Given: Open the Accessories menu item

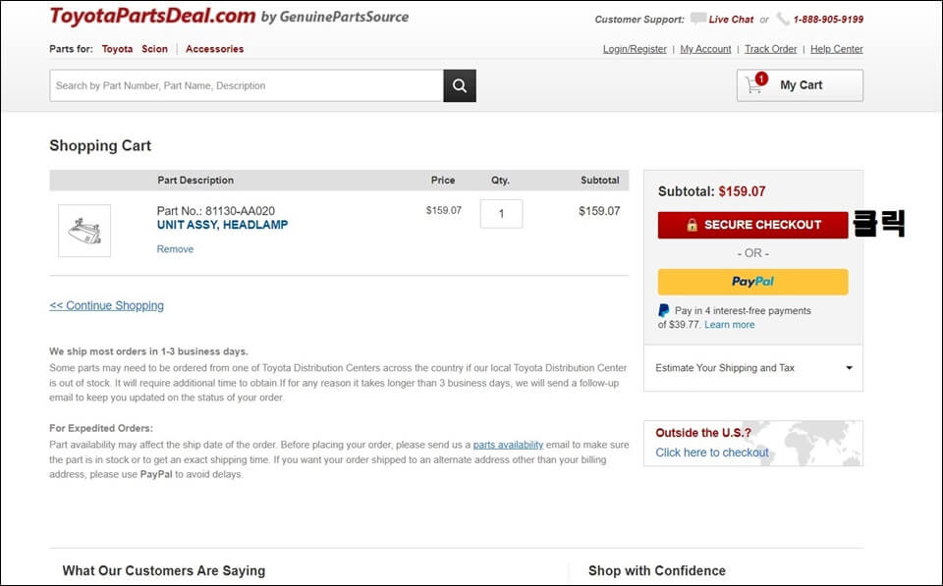Looking at the screenshot, I should pos(215,49).
